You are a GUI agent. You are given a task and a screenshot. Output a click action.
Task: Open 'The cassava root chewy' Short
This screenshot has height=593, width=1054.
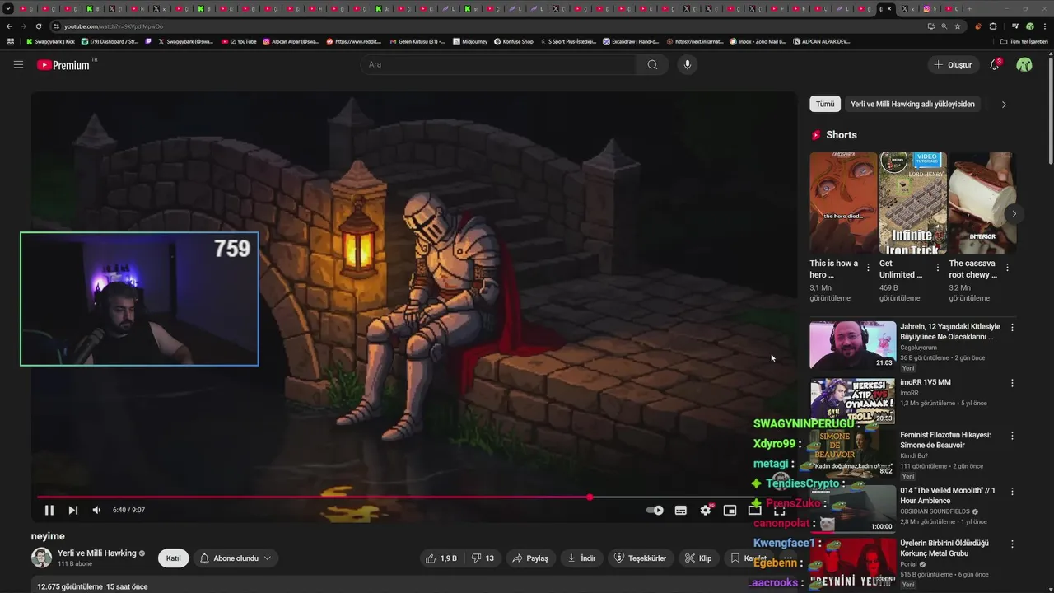point(982,203)
